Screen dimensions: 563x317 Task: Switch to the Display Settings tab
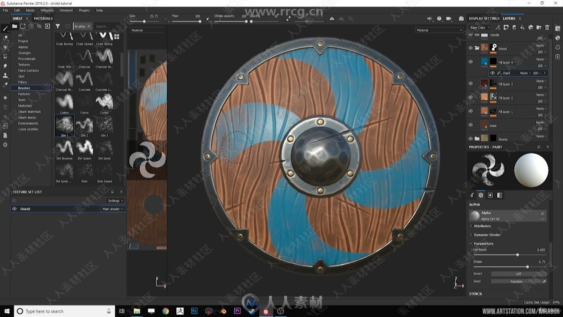click(x=484, y=18)
